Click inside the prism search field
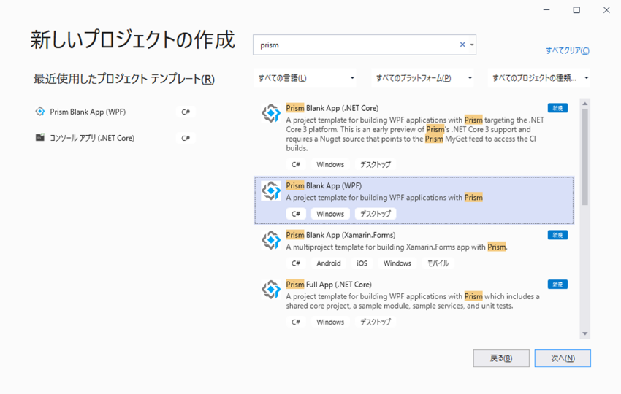 tap(351, 45)
